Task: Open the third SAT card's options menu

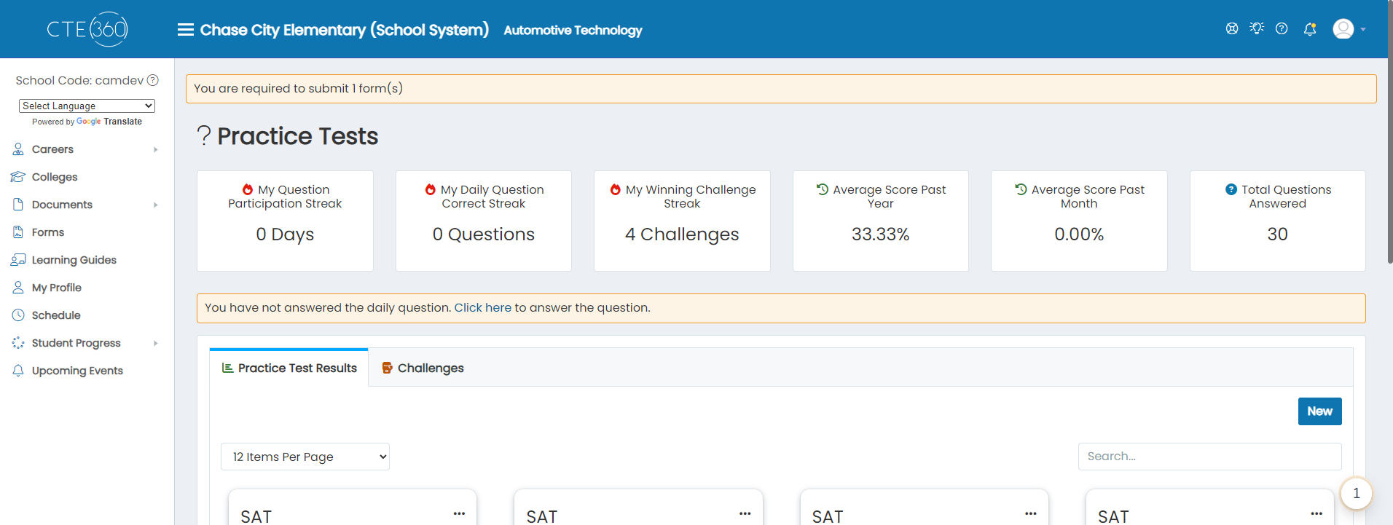Action: click(x=1030, y=513)
